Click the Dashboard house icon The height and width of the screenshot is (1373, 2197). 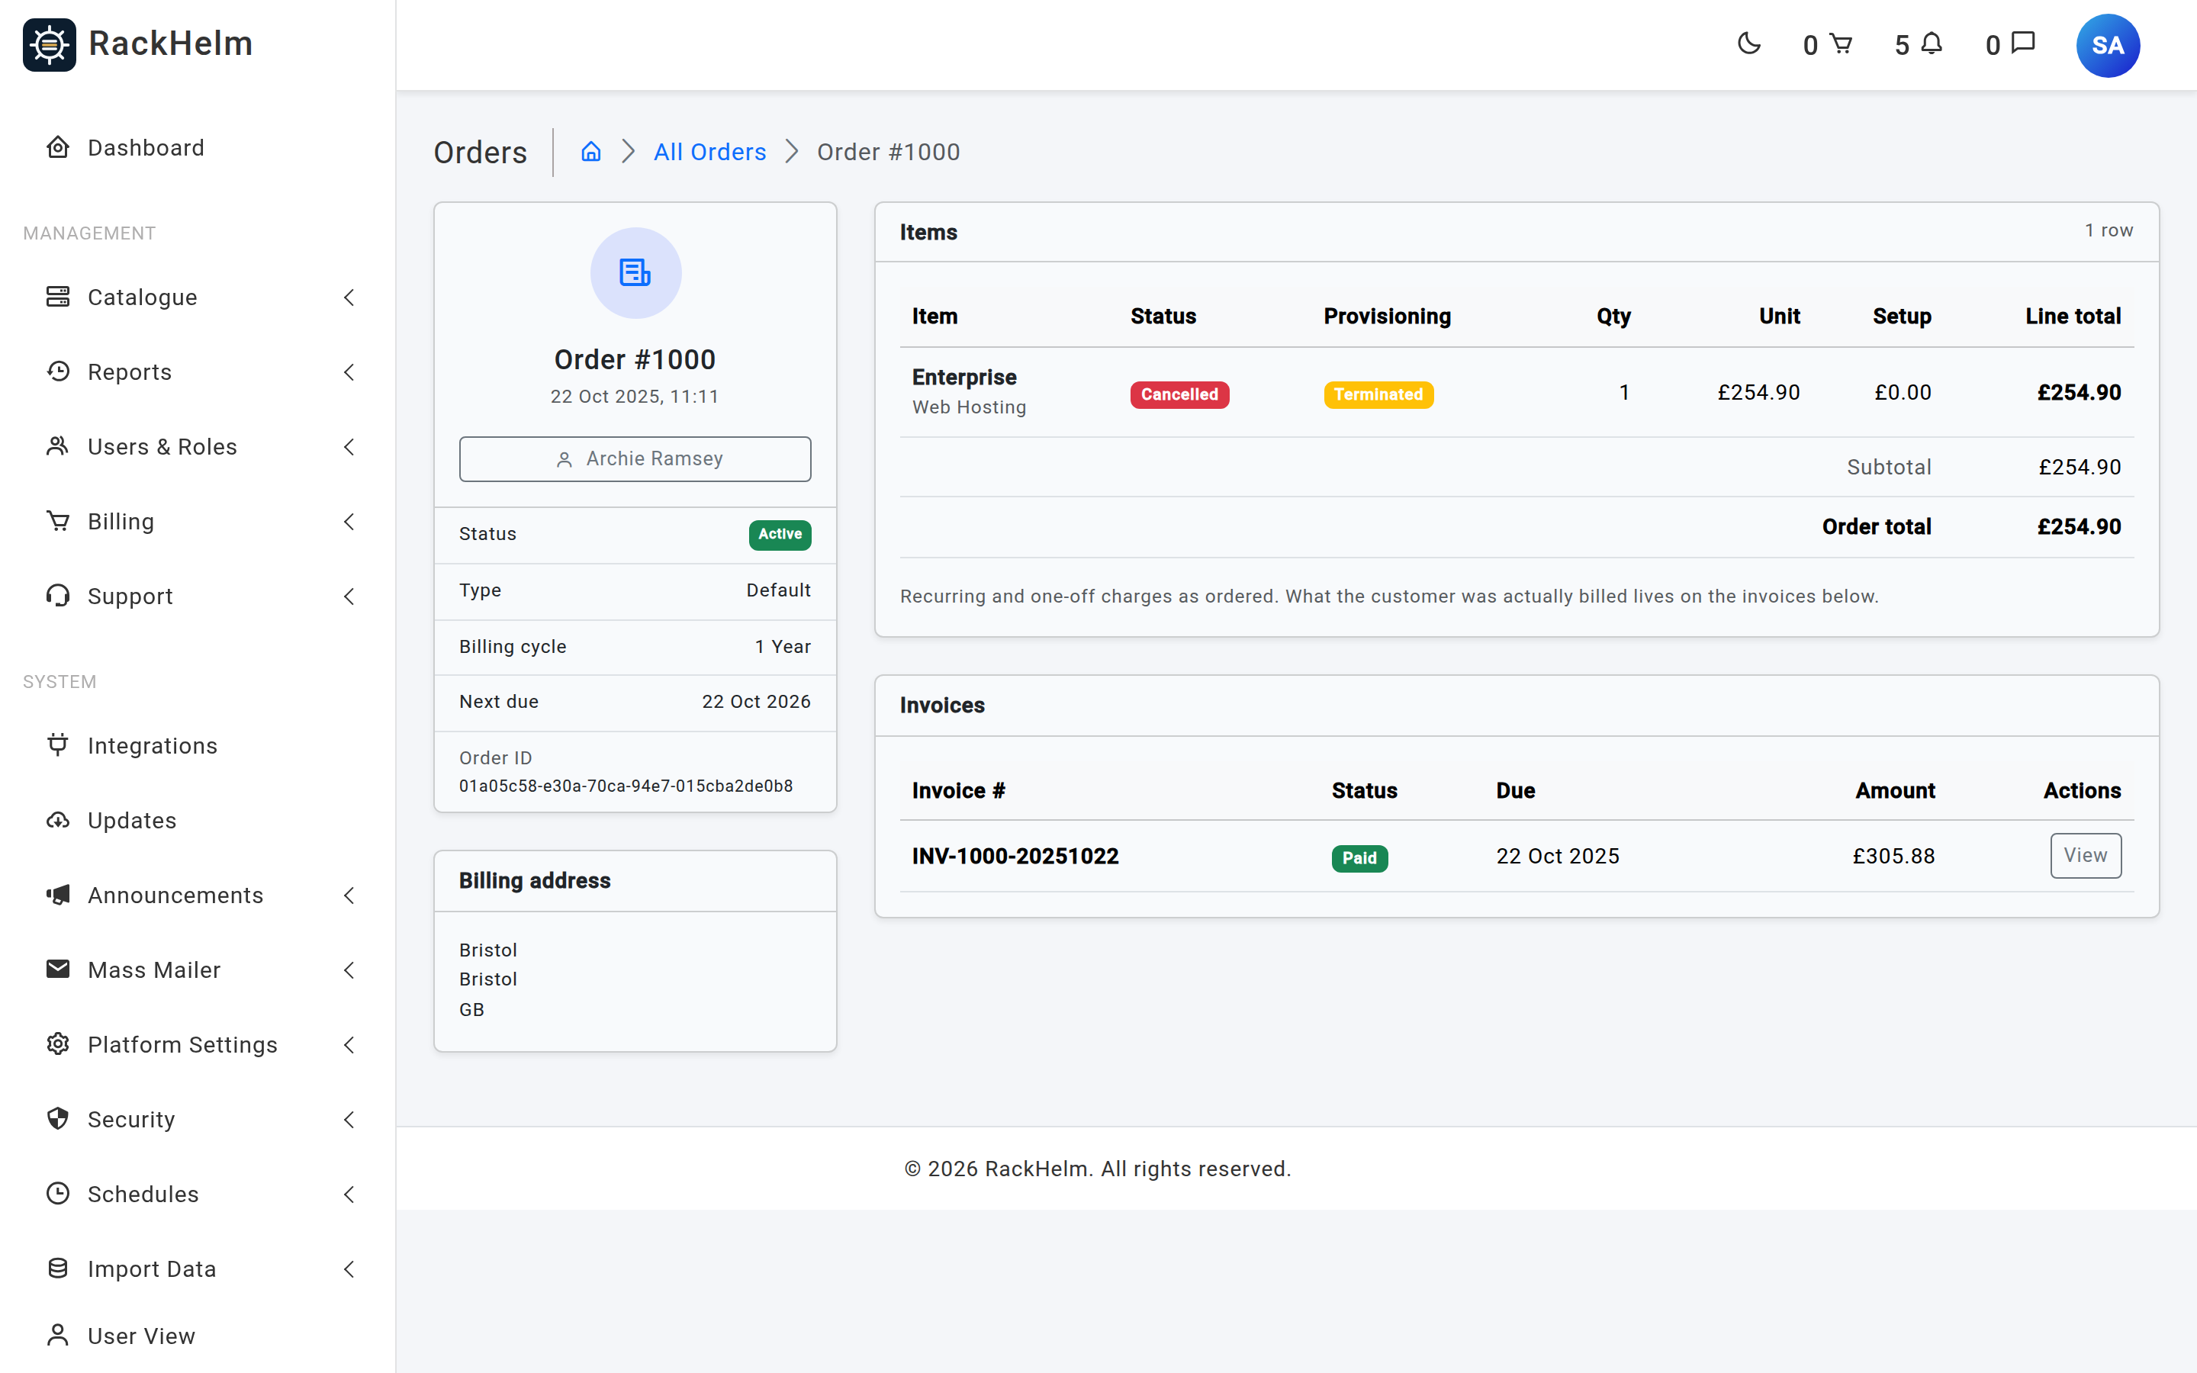58,147
